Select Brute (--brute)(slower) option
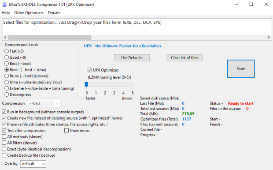The image size is (273, 170). tap(26, 76)
